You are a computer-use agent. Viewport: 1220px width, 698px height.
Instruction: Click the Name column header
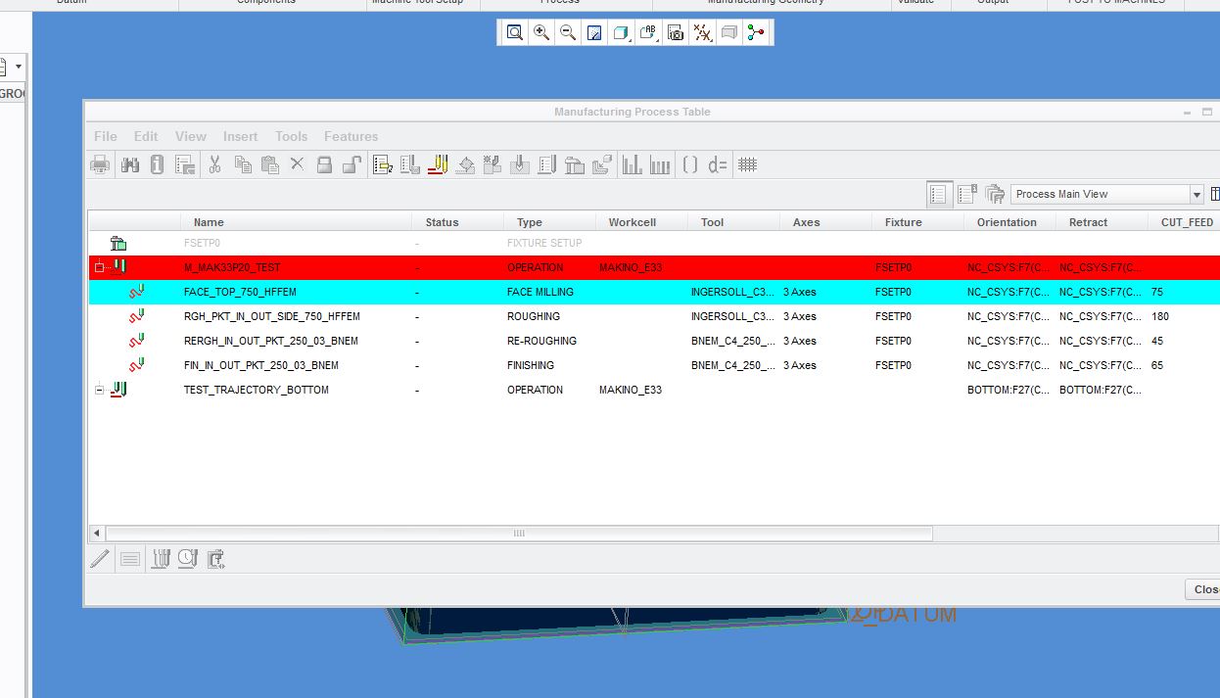pos(297,222)
